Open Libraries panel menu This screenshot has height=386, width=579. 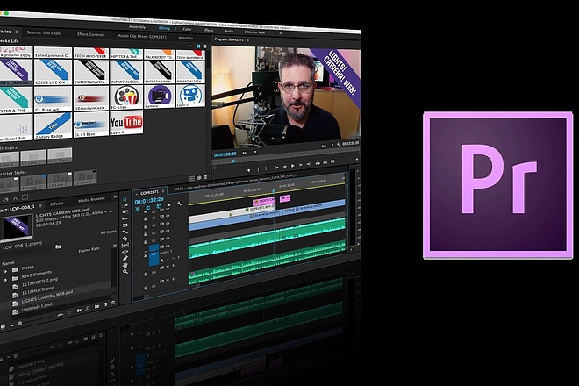point(17,32)
